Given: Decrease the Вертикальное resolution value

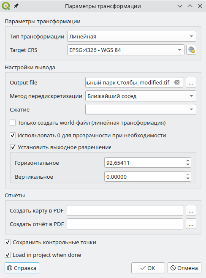Looking at the screenshot, I should [188, 179].
